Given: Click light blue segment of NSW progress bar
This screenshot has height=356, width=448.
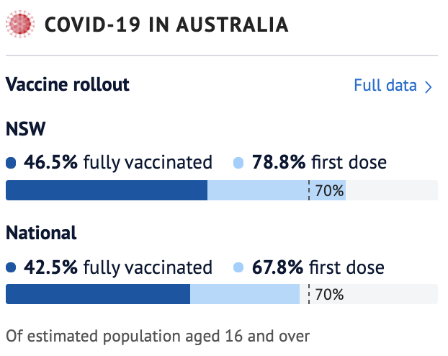Looking at the screenshot, I should click(x=257, y=190).
